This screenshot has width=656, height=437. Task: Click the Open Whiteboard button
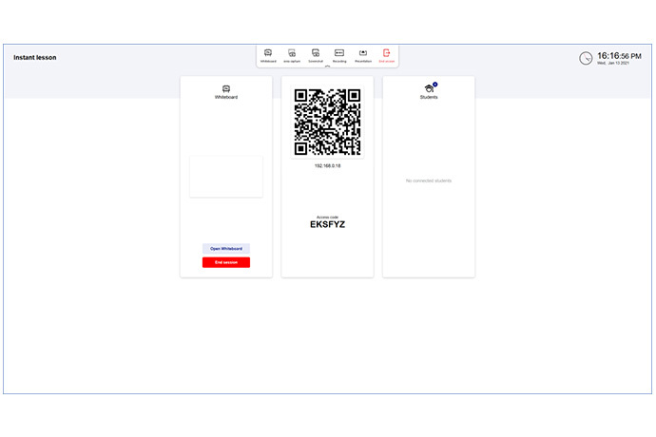(226, 248)
